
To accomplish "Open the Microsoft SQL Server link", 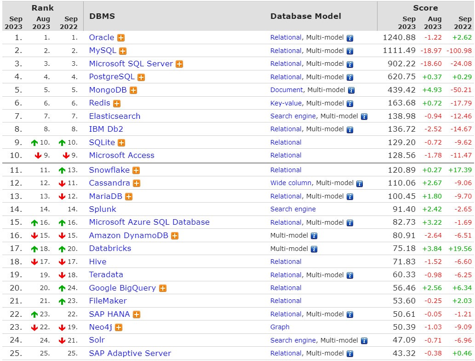I will point(131,64).
